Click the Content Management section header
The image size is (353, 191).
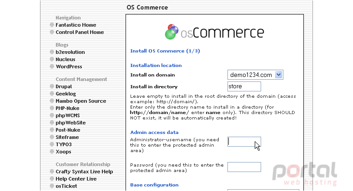[x=81, y=79]
